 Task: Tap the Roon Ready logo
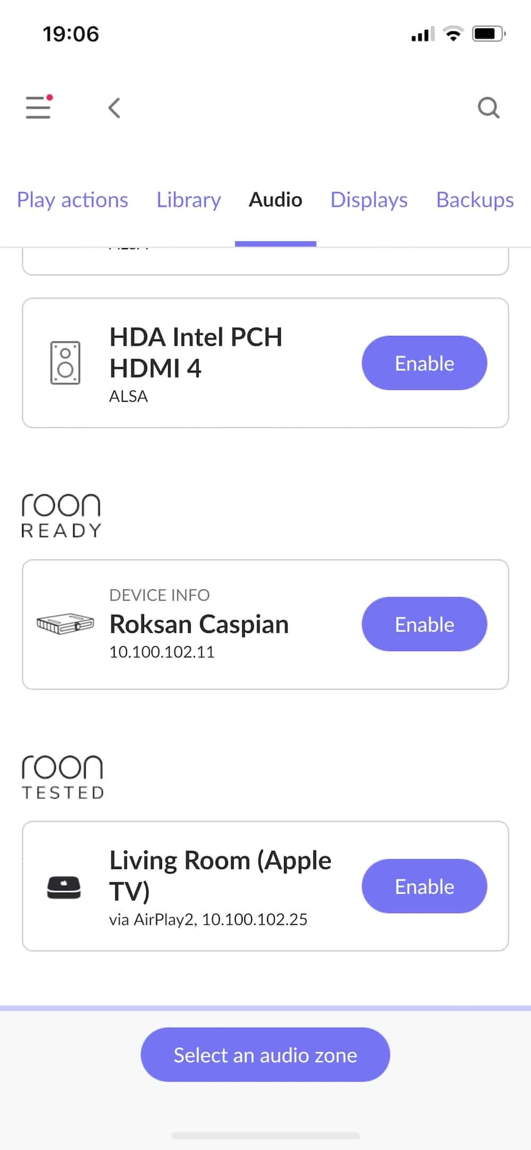tap(61, 515)
